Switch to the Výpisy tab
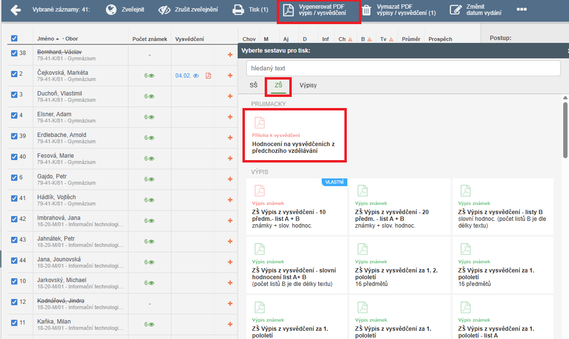This screenshot has width=569, height=339. (308, 85)
